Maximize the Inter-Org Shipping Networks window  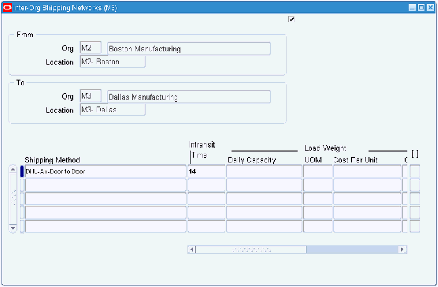[x=421, y=7]
